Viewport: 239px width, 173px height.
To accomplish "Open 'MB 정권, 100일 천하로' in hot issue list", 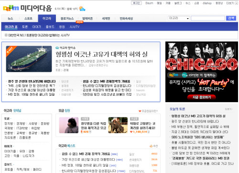I will [x=32, y=94].
